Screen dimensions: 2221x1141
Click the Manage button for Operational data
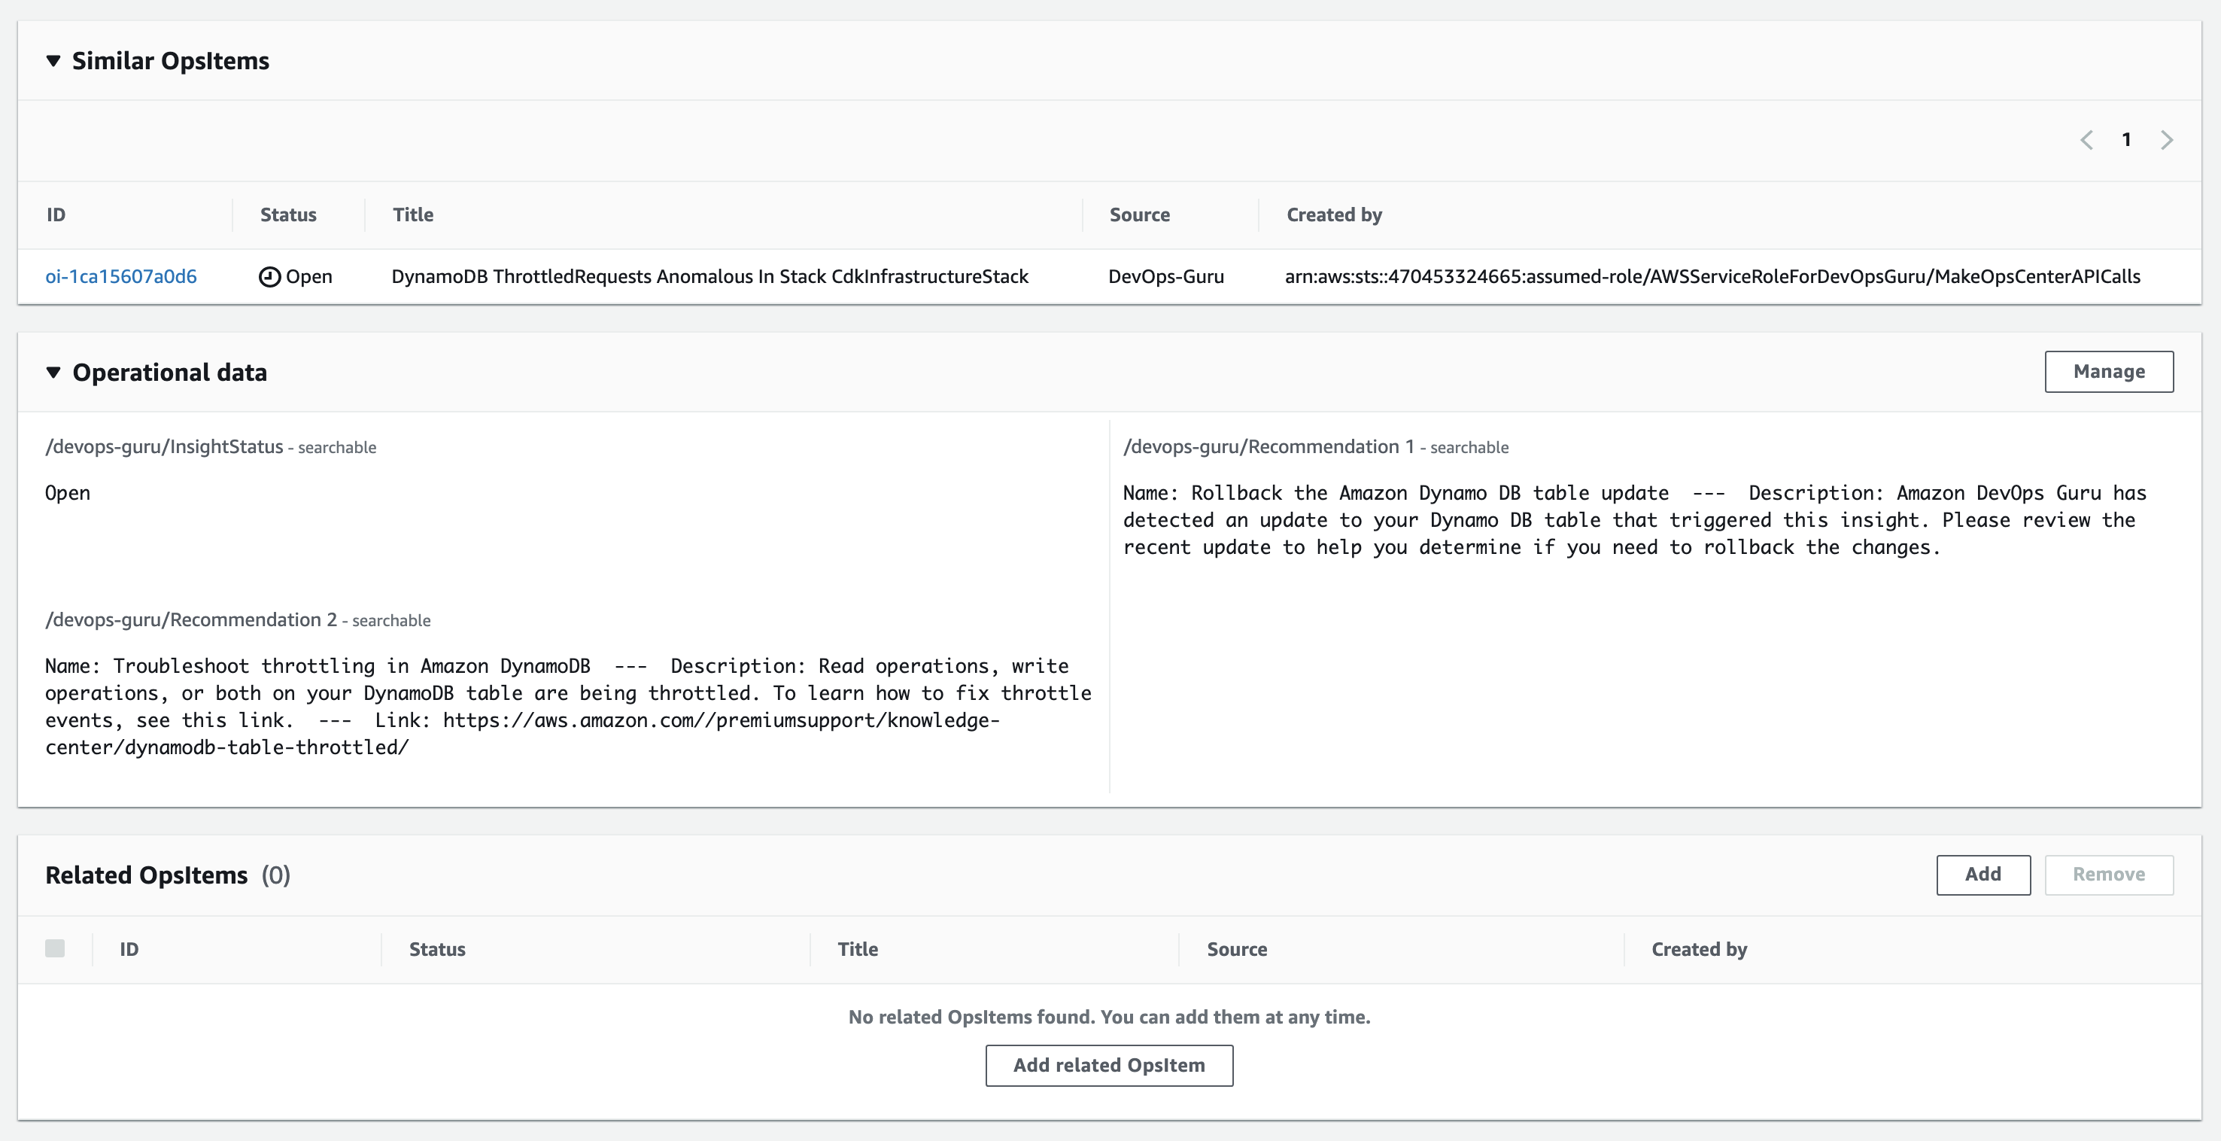(x=2108, y=371)
